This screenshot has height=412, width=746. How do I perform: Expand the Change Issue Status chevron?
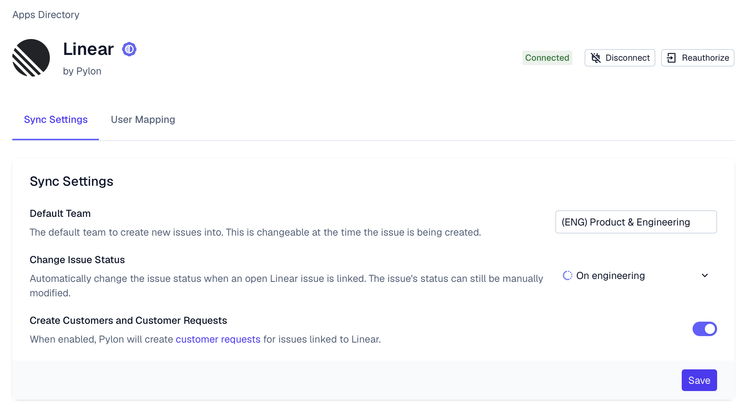pos(704,275)
